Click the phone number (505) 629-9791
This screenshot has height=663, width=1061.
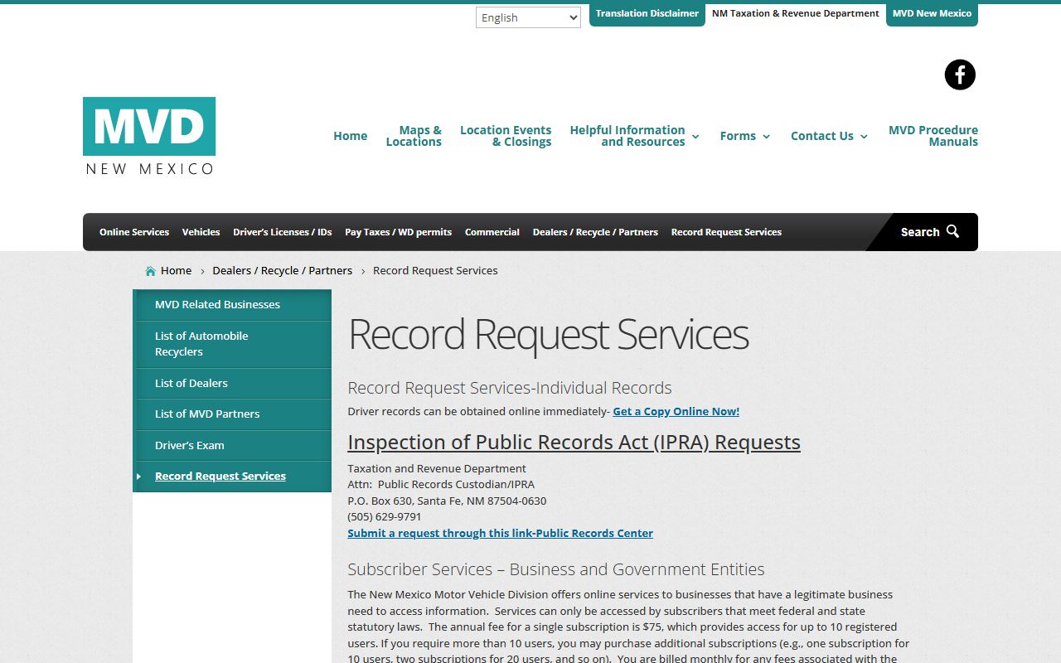pyautogui.click(x=385, y=516)
